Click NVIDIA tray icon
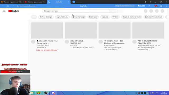Image resolution: width=169 pixels, height=95 pixels. [x=145, y=93]
